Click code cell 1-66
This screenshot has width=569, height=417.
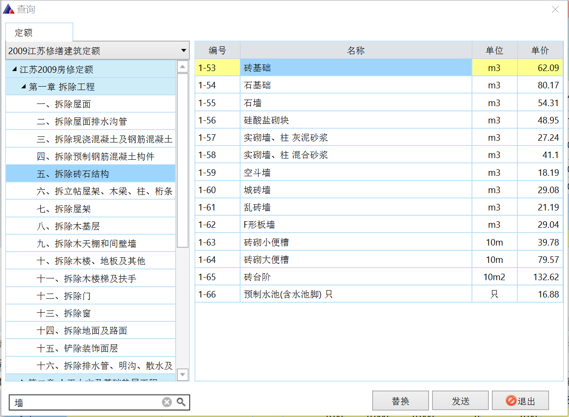[x=218, y=294]
